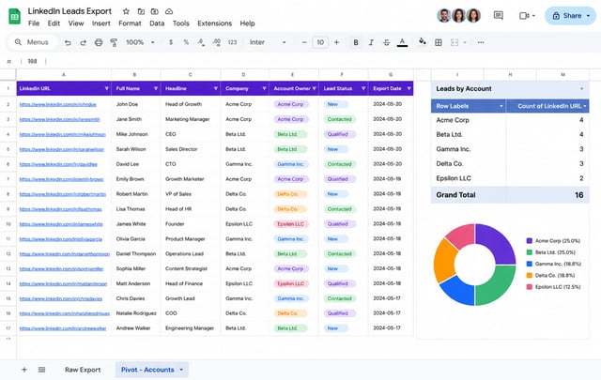
Task: Expand the Leads by Account dropdown arrow
Action: [582, 89]
